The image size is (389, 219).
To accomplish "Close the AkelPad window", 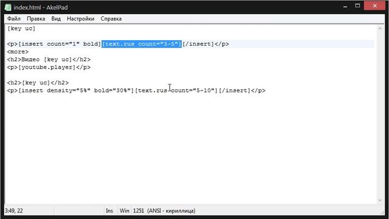I will 374,5.
